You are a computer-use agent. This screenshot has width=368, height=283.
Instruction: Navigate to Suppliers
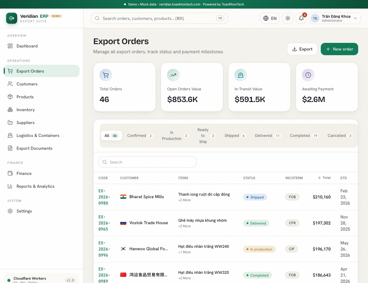[41, 123]
